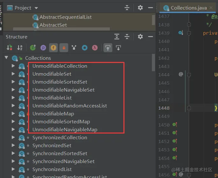
Task: Click the SynchronizedCollection class icon
Action: point(22,138)
